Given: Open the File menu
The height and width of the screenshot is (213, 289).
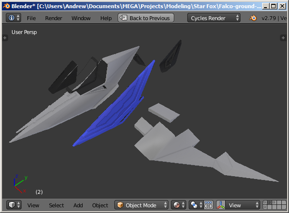Looking at the screenshot, I should pos(31,18).
